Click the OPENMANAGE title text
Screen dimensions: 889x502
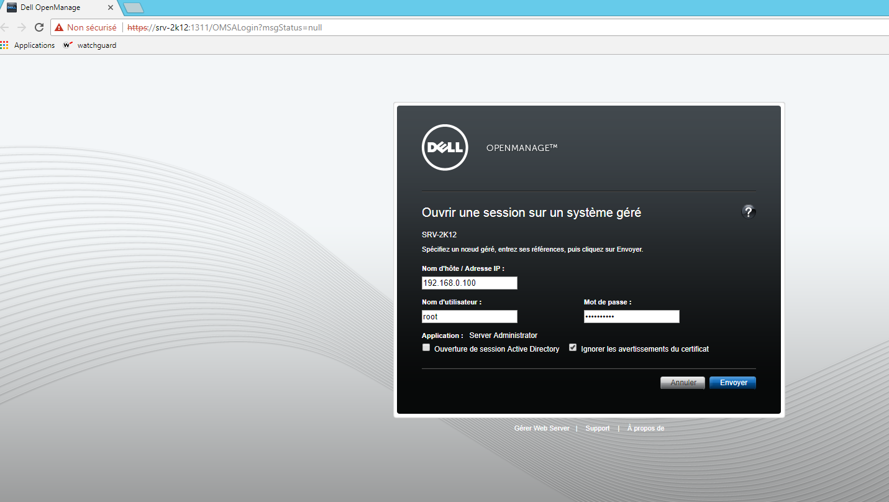522,148
